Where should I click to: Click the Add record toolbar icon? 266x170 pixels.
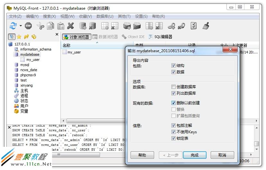[127, 26]
